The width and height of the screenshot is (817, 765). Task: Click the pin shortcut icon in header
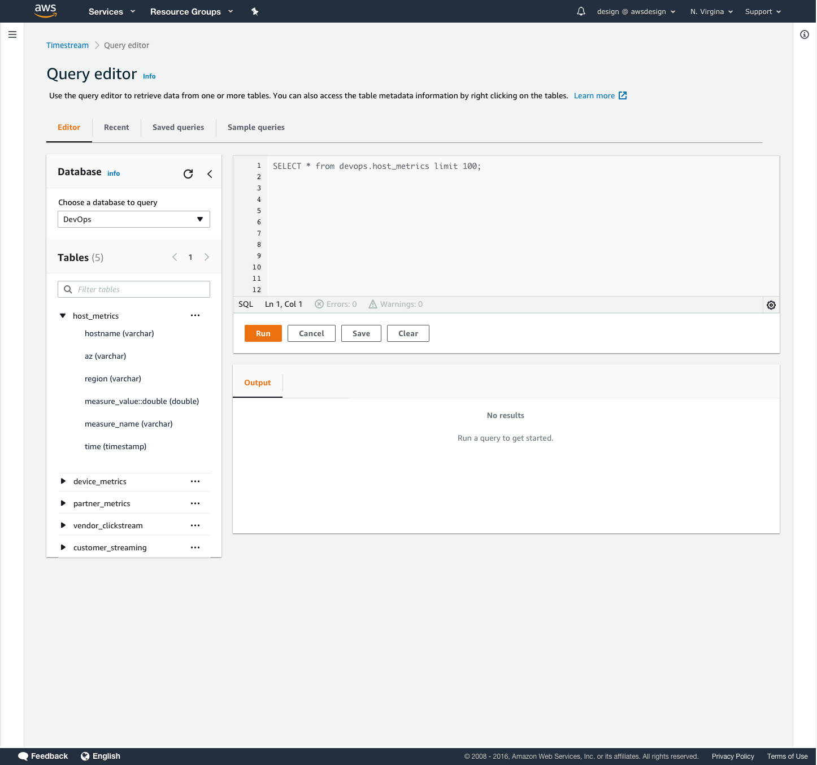[x=255, y=11]
